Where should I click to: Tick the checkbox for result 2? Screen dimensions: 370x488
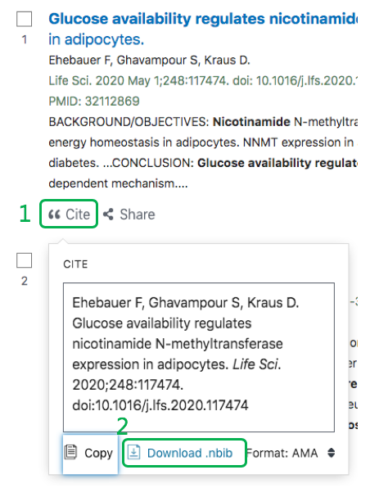coord(25,260)
